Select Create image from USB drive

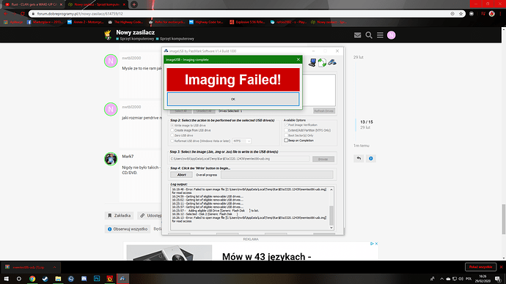point(172,130)
